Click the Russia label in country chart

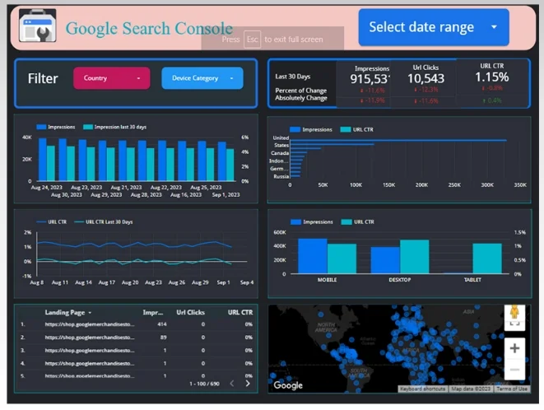pos(281,176)
